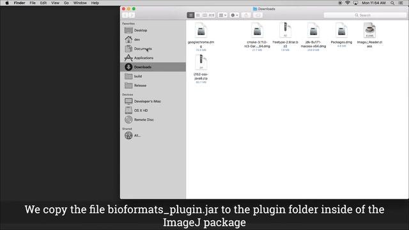Viewport: 409px width, 230px height.
Task: Open the Go menu
Action: point(66,3)
